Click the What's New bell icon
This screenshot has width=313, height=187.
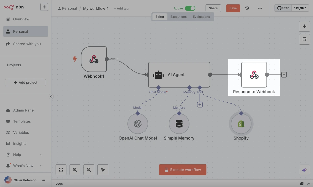8,166
